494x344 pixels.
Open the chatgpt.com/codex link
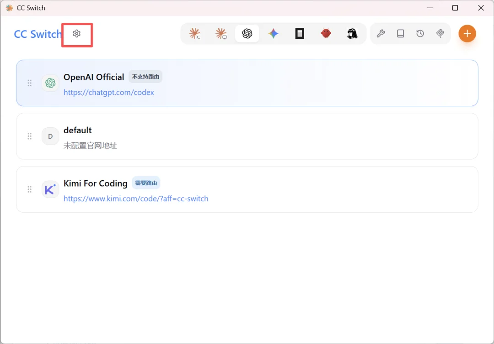pyautogui.click(x=109, y=92)
